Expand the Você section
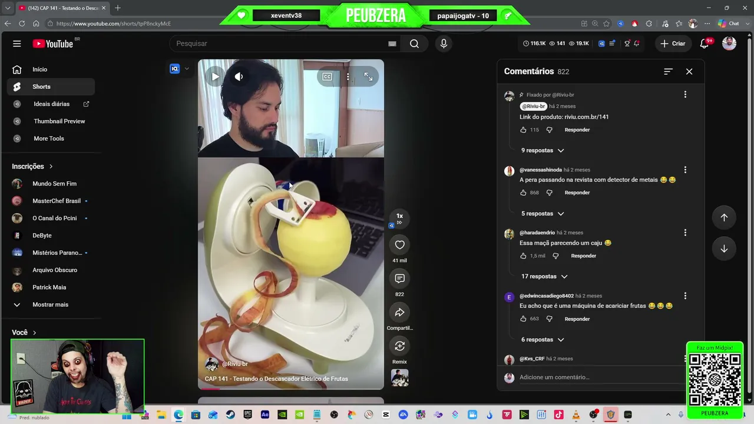Image resolution: width=754 pixels, height=424 pixels. coord(24,333)
